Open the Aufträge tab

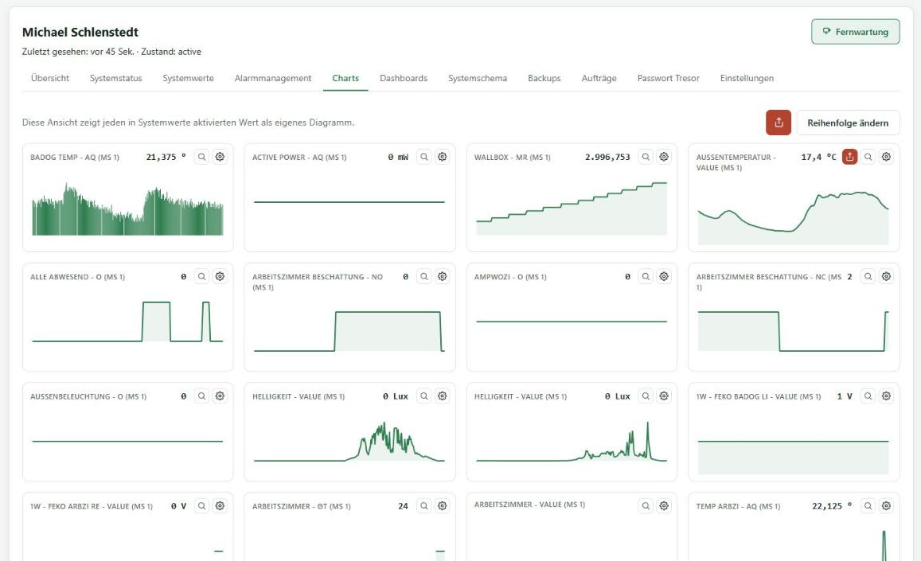pyautogui.click(x=599, y=78)
